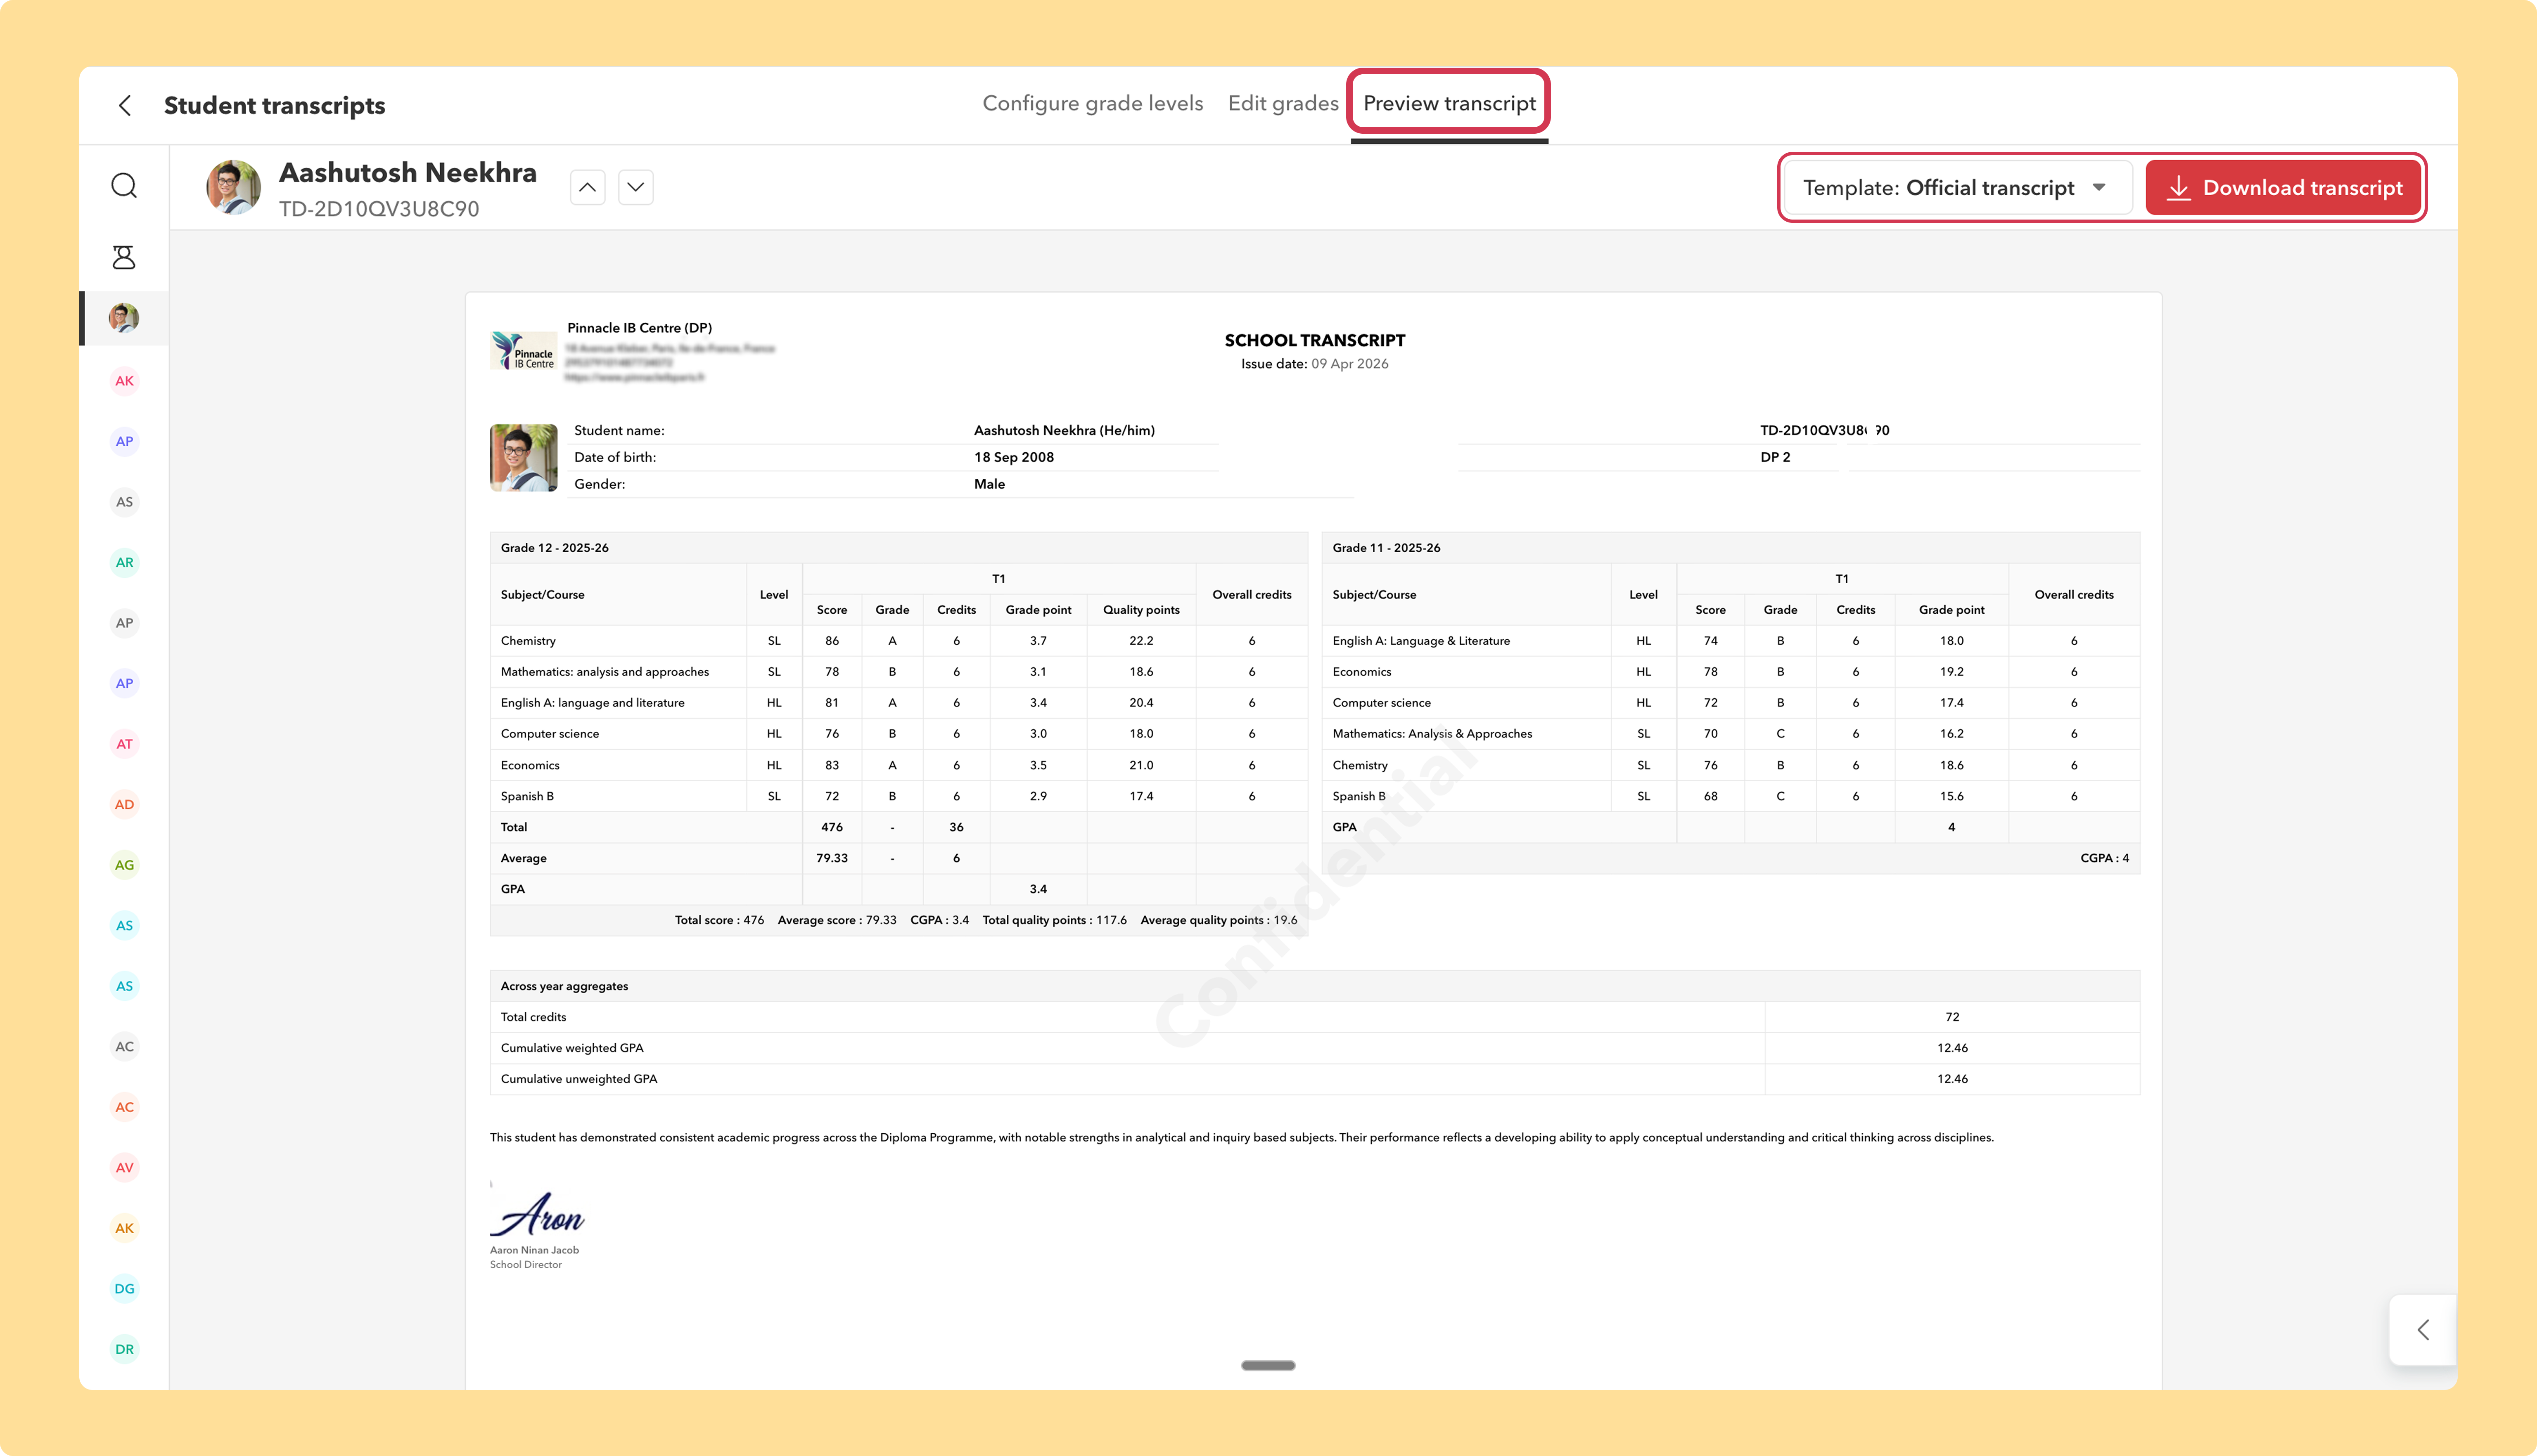Click the "DP 2" value on the transcript
The height and width of the screenshot is (1456, 2537).
[1775, 457]
